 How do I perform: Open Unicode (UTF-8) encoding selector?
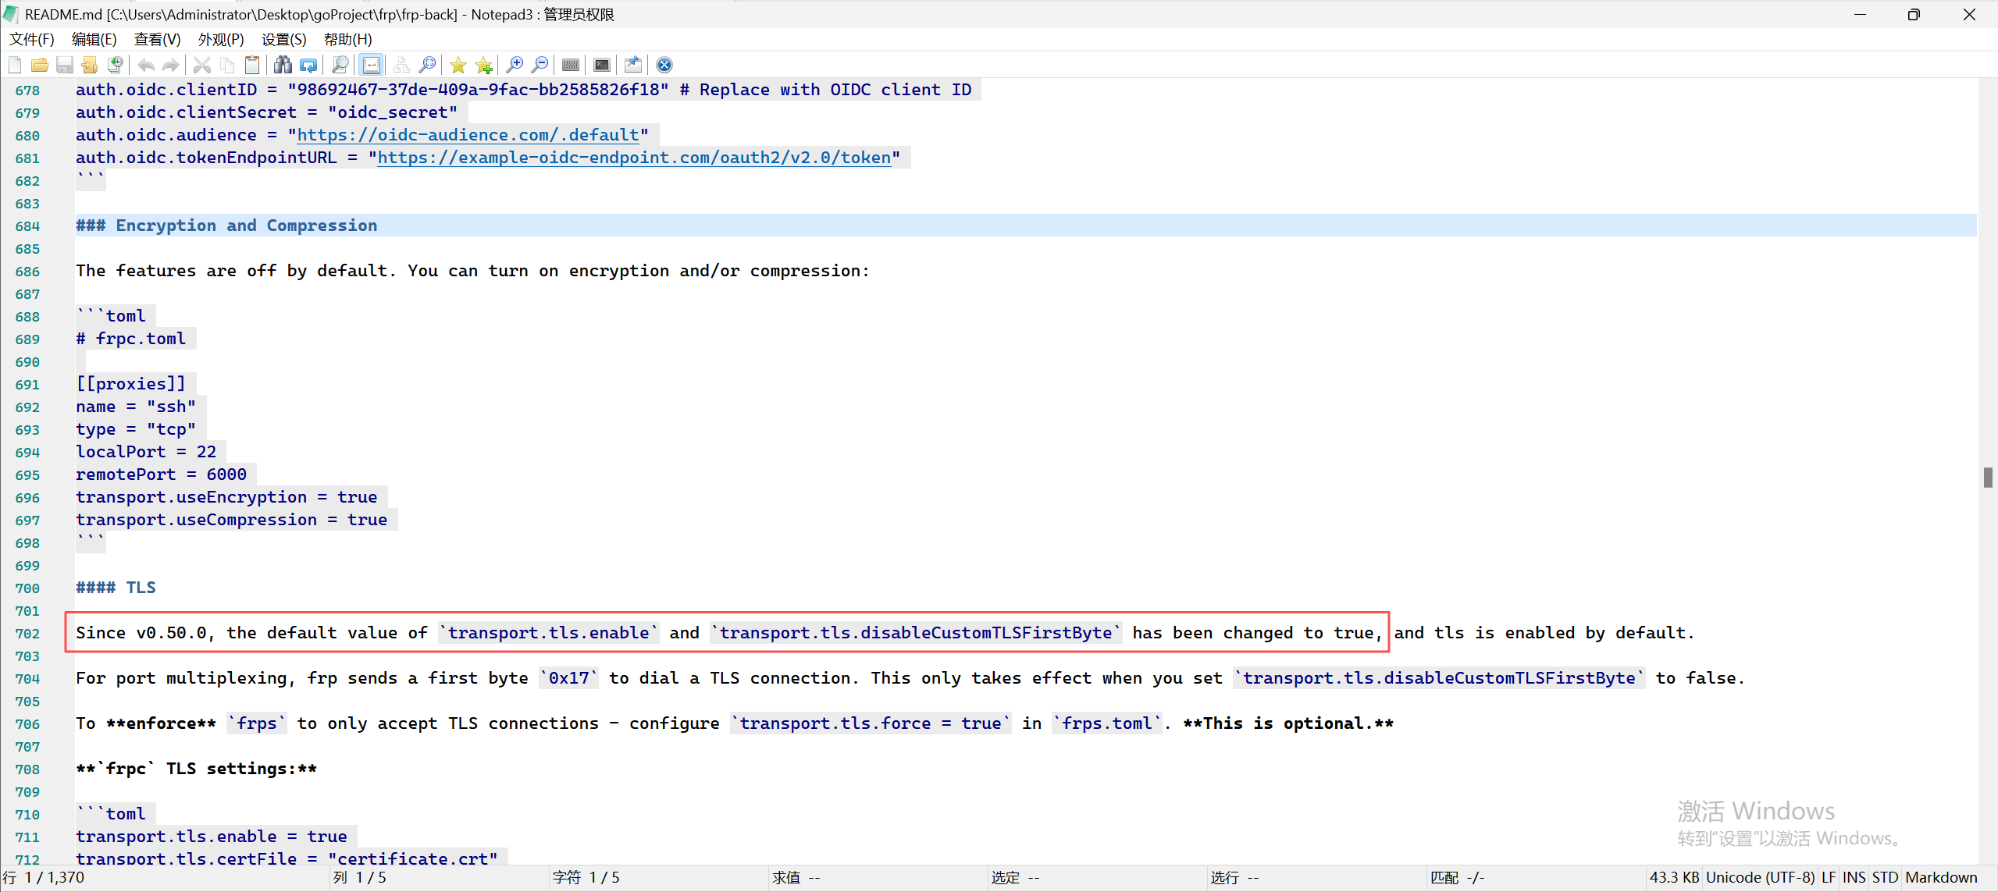coord(1760,877)
